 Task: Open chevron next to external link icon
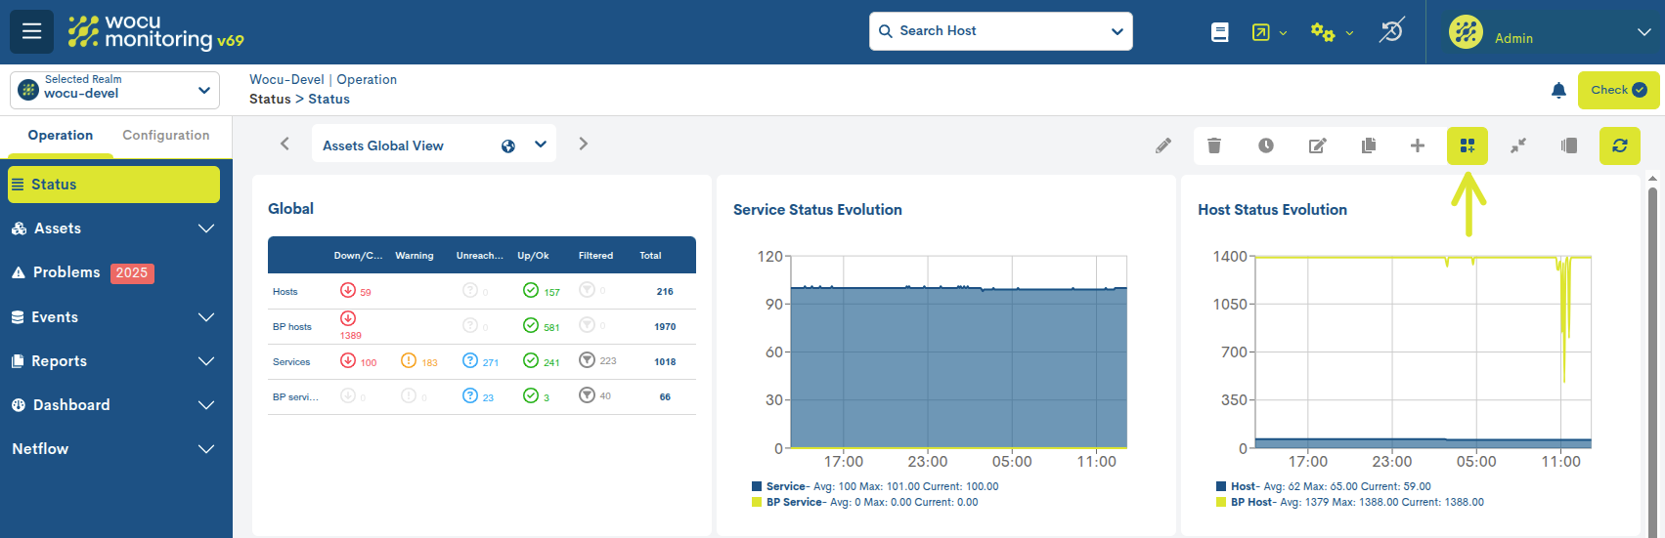(x=1284, y=33)
